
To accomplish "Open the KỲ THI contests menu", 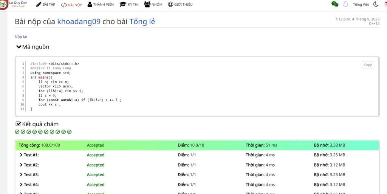I will click(129, 5).
